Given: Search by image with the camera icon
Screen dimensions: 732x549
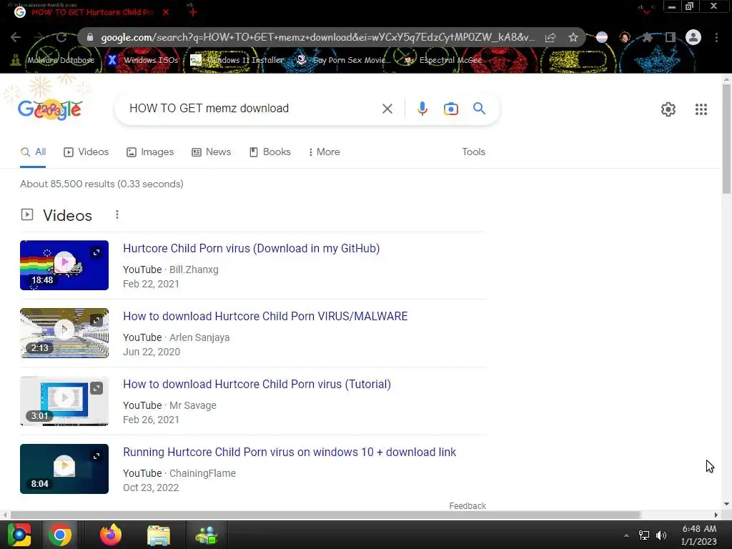Looking at the screenshot, I should coord(450,109).
